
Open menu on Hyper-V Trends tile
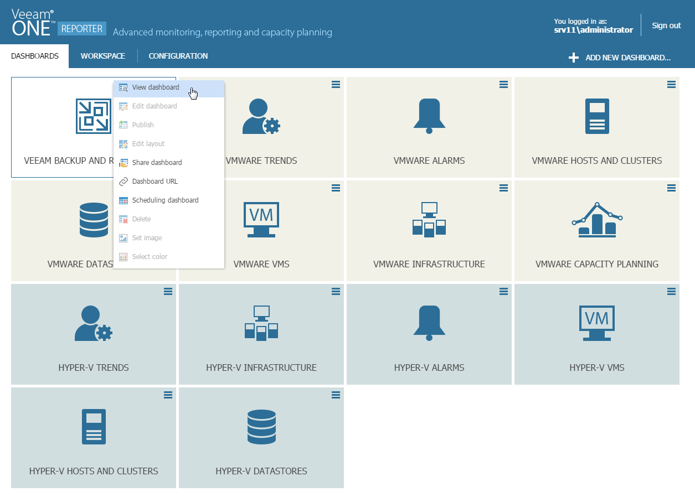click(x=168, y=291)
